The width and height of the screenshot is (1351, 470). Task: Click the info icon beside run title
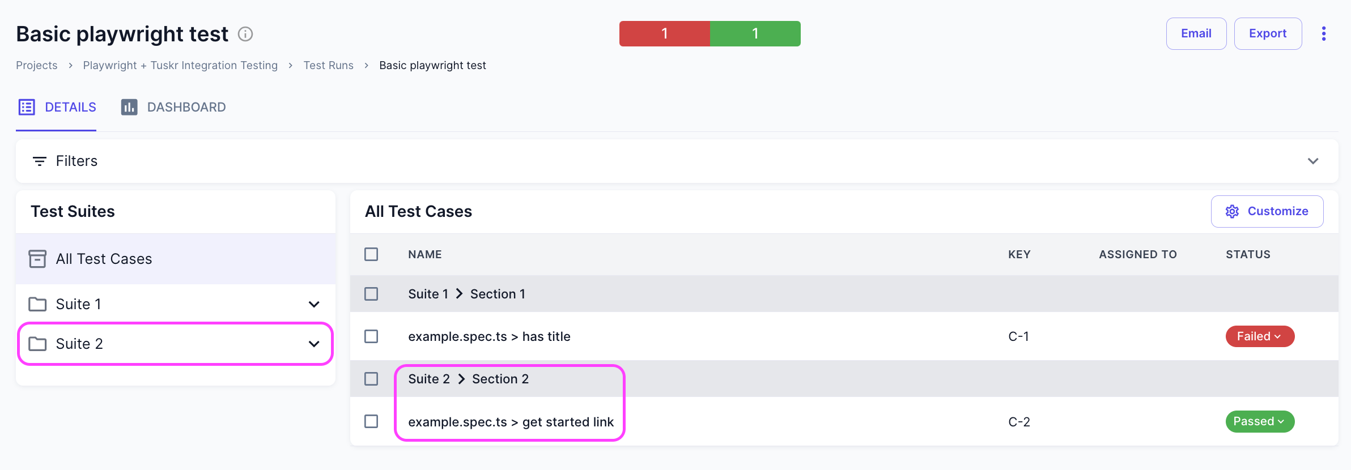tap(245, 34)
